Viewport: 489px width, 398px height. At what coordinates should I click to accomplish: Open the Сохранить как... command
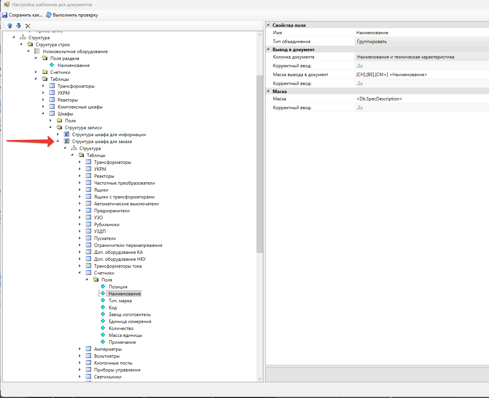click(25, 15)
